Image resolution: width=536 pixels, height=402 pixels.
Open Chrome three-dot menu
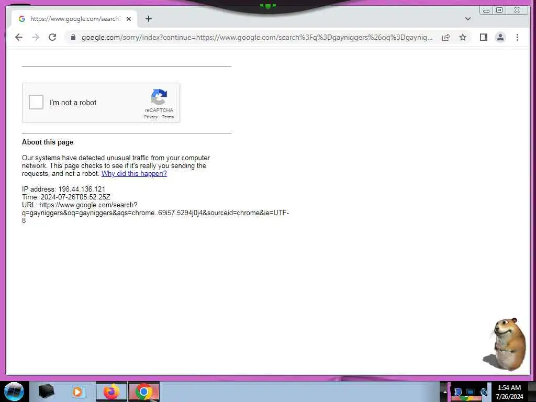tap(517, 37)
